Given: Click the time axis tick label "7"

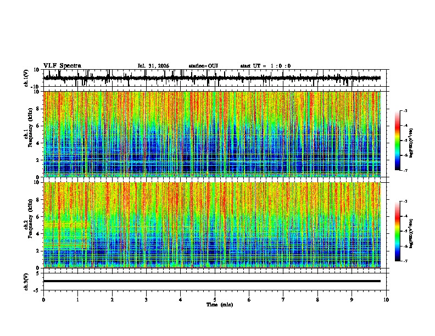Looking at the screenshot, I should (283, 300).
